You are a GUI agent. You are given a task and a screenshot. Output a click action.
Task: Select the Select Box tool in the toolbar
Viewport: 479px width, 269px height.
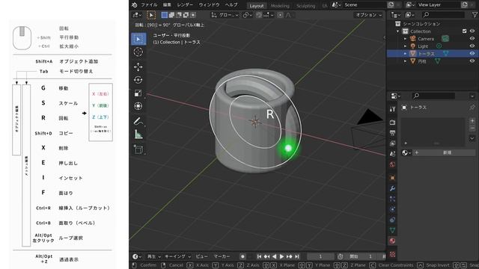(x=138, y=40)
